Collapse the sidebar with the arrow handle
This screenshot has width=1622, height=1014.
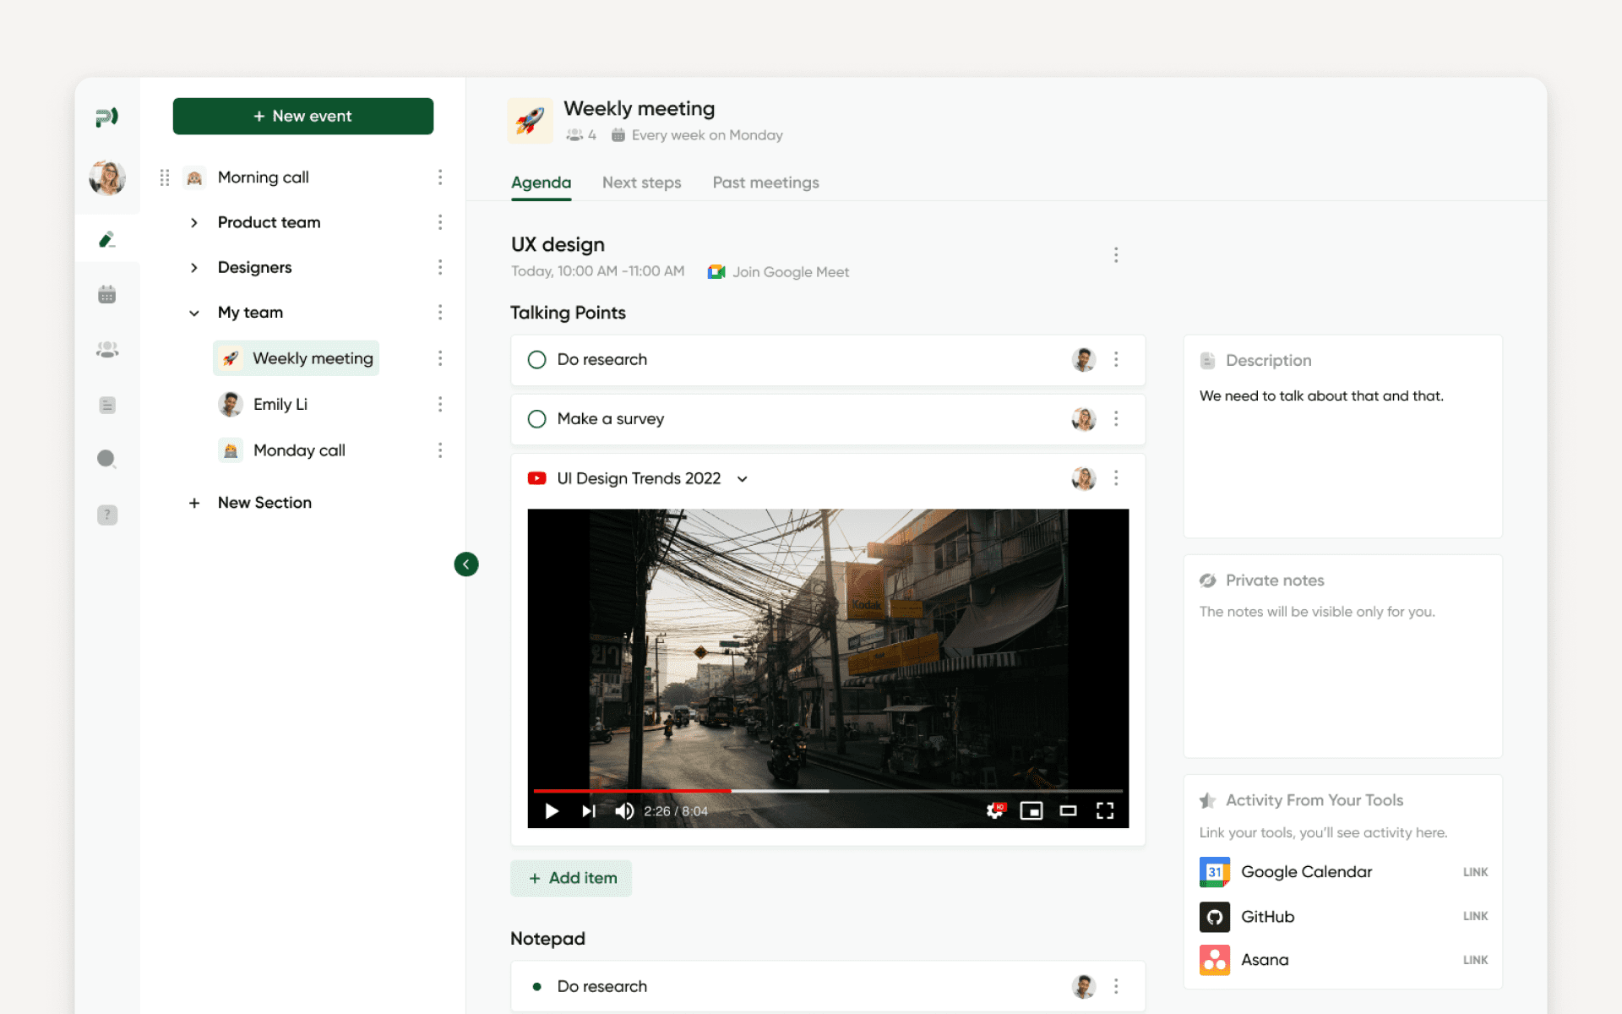pos(466,564)
